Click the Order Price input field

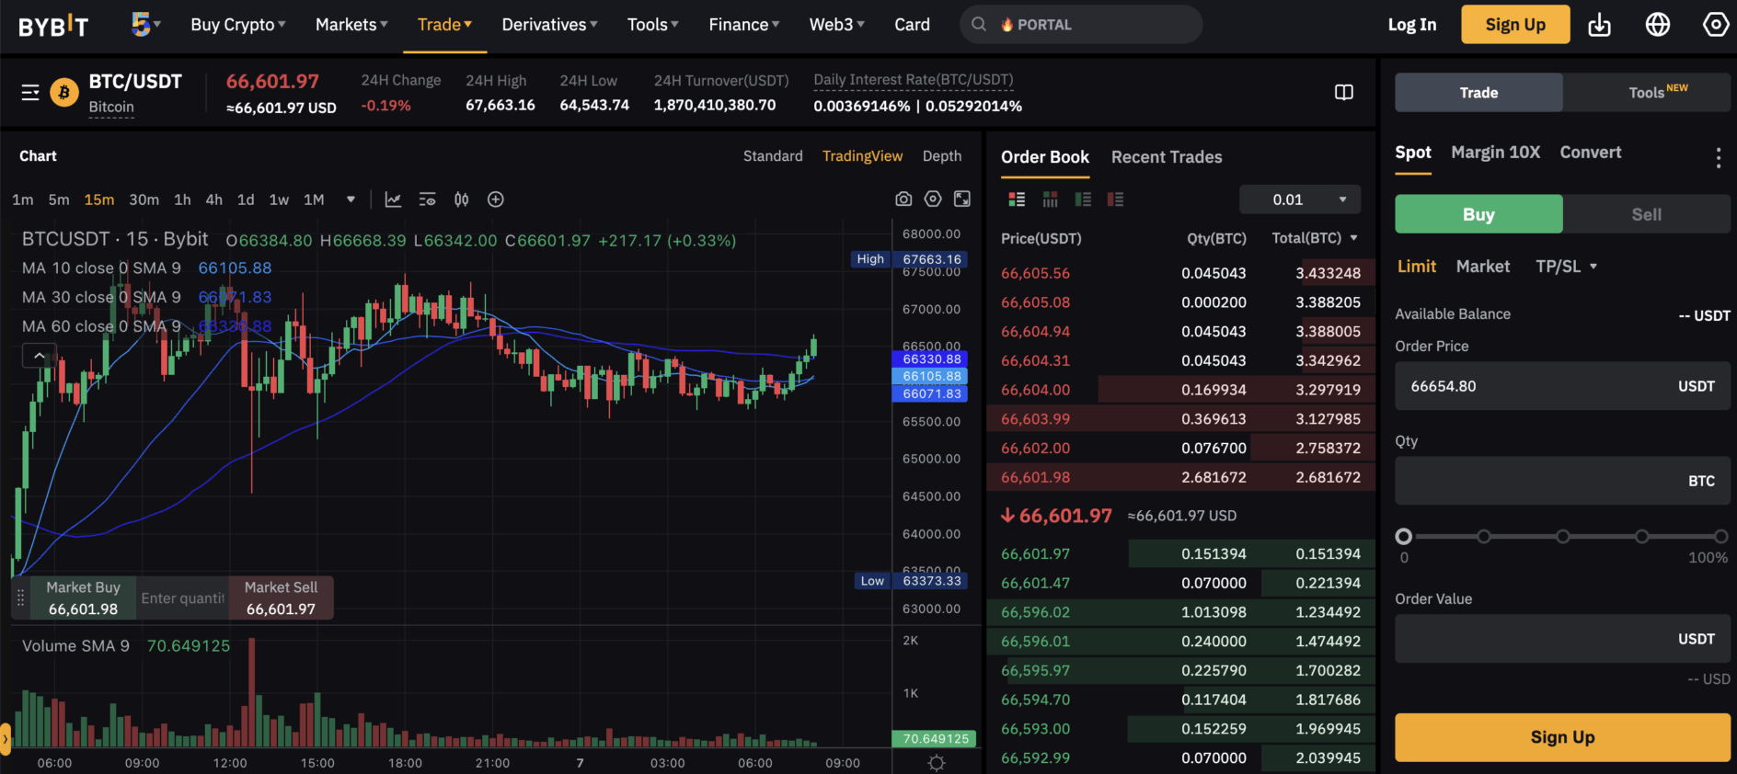1562,386
